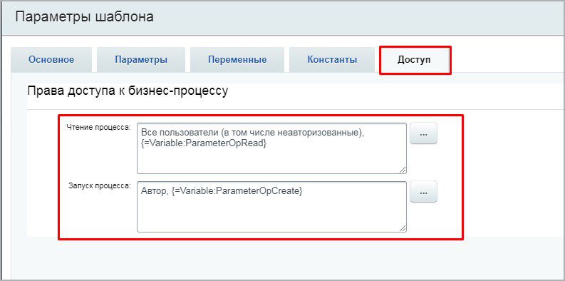The height and width of the screenshot is (281, 565).
Task: Open user picker for Чтение процесса
Action: (423, 133)
